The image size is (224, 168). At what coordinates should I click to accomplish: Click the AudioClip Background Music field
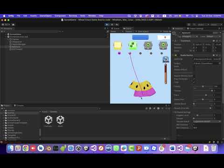click(x=207, y=59)
